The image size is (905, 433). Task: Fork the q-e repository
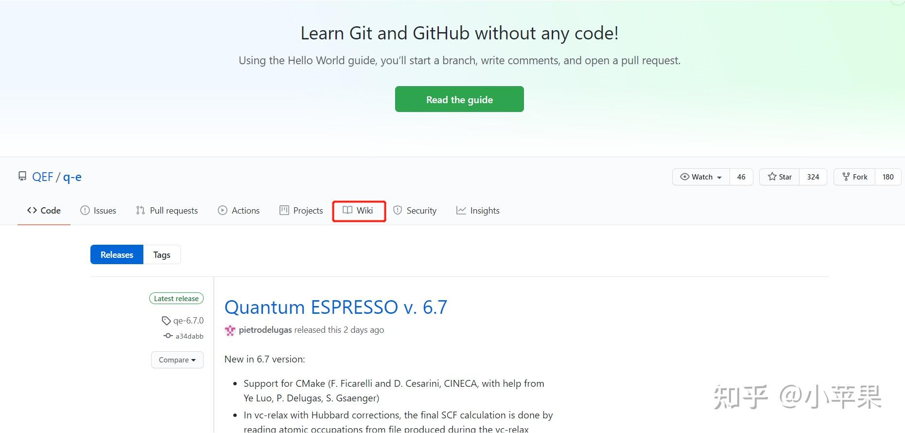pyautogui.click(x=855, y=177)
